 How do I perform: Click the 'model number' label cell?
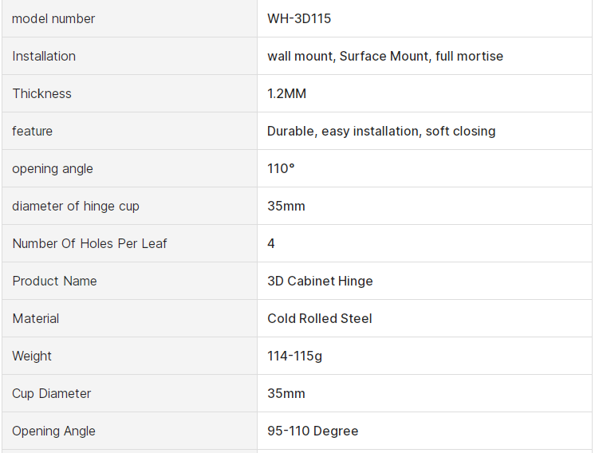[53, 18]
